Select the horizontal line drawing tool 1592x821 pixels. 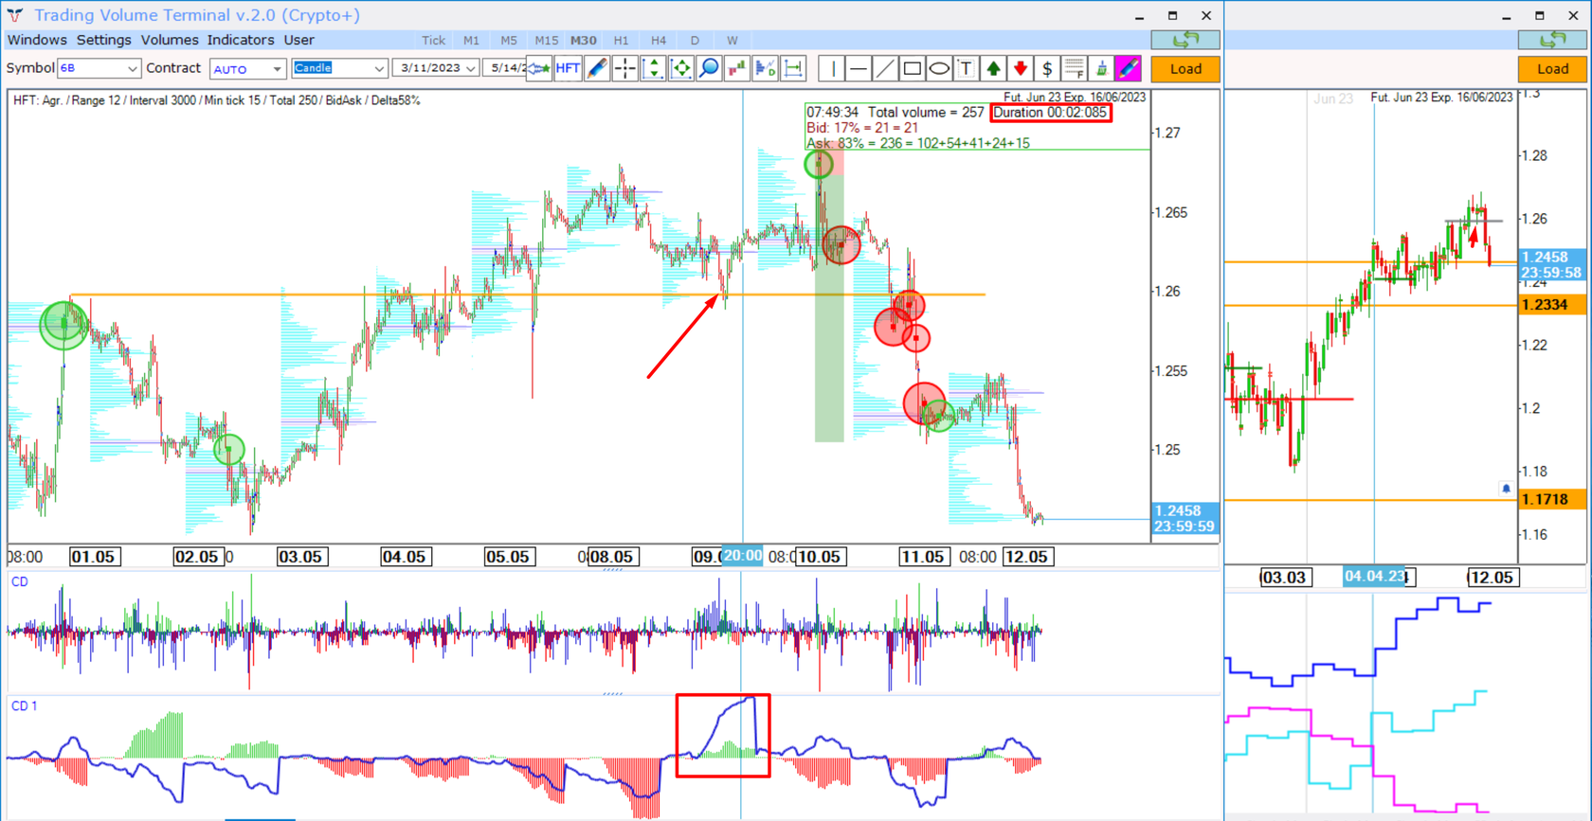pyautogui.click(x=859, y=68)
